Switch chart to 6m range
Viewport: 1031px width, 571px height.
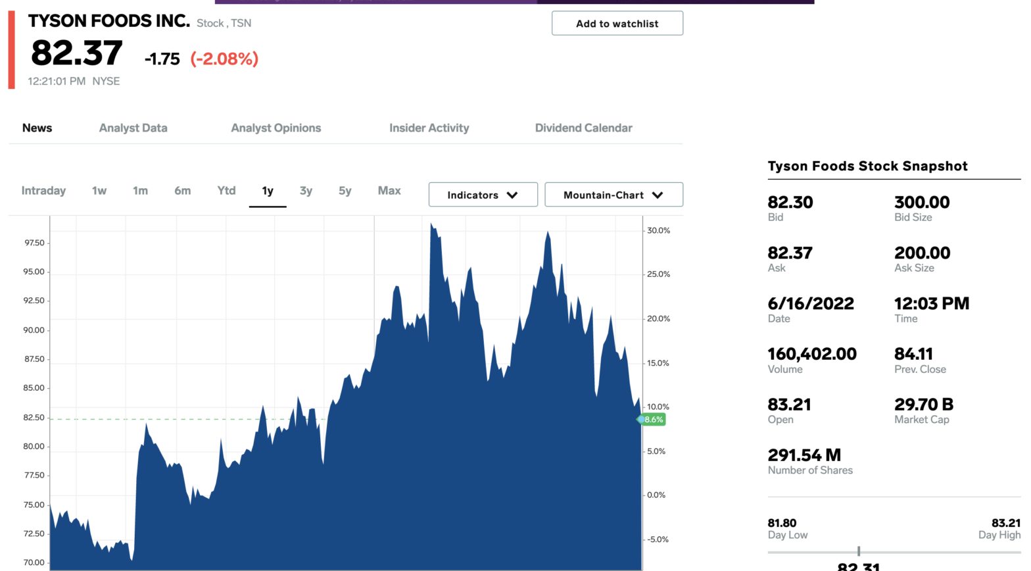[183, 191]
